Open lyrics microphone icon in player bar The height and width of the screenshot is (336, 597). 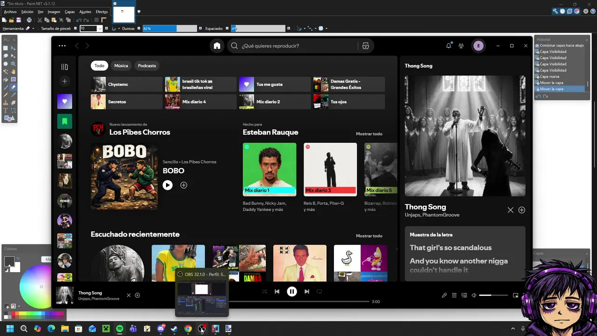(x=444, y=295)
